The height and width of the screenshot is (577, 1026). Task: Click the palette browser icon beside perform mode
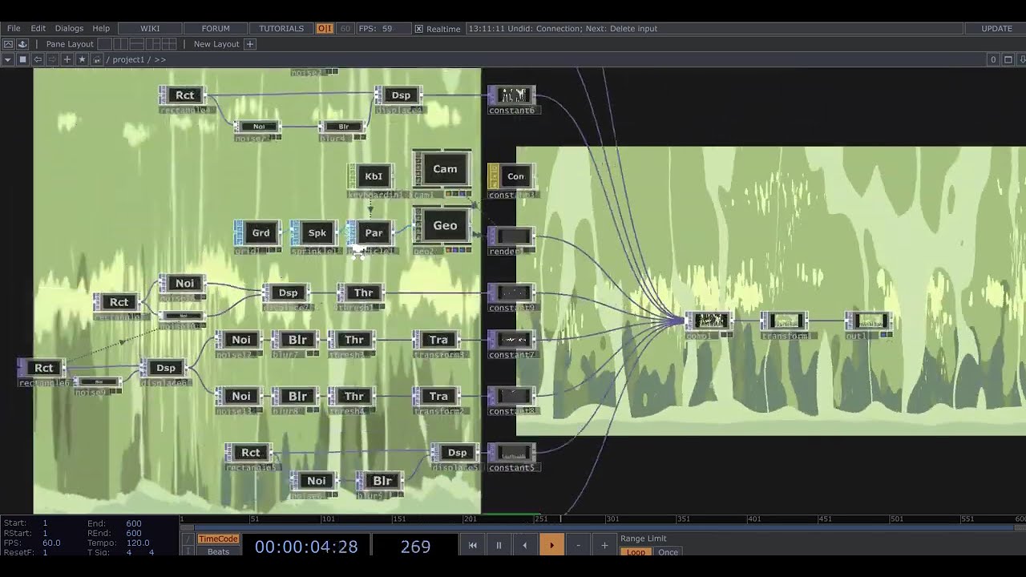[22, 44]
